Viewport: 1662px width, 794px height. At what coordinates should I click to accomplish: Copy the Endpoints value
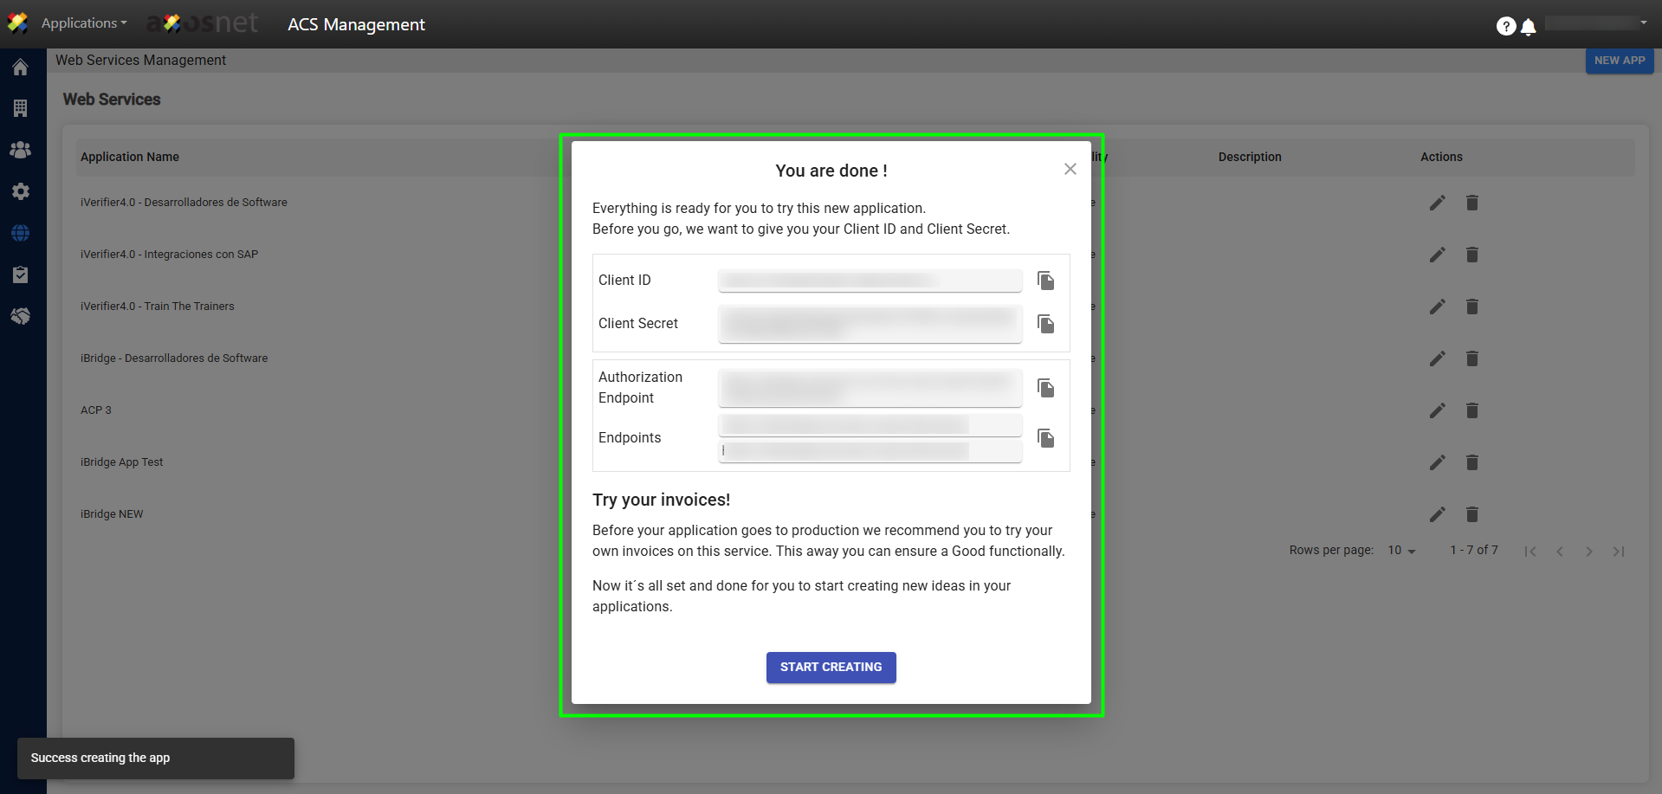[1045, 438]
